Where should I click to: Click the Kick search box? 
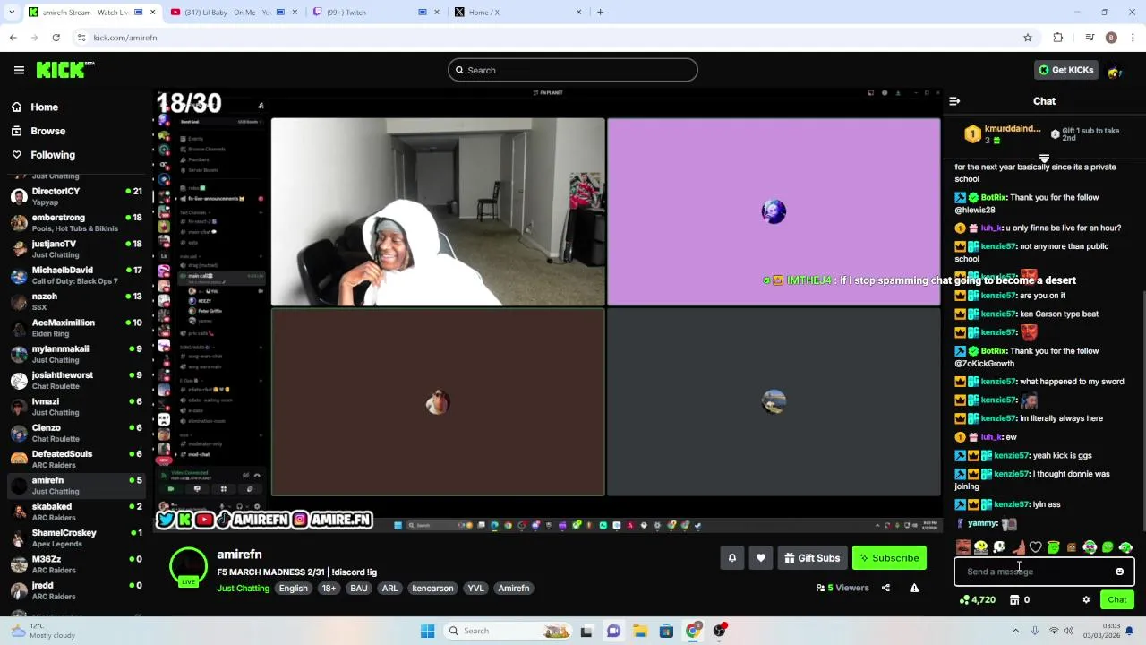pos(573,70)
